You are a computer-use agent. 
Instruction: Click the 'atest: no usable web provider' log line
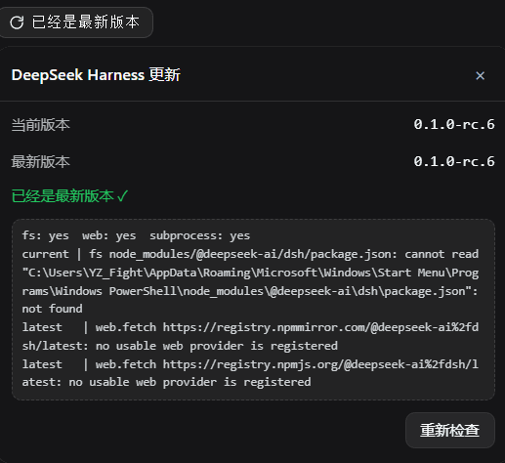tap(166, 382)
